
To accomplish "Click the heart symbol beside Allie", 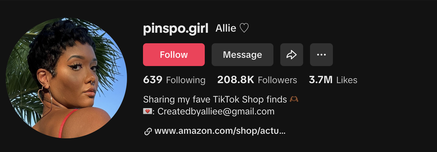I will [244, 28].
